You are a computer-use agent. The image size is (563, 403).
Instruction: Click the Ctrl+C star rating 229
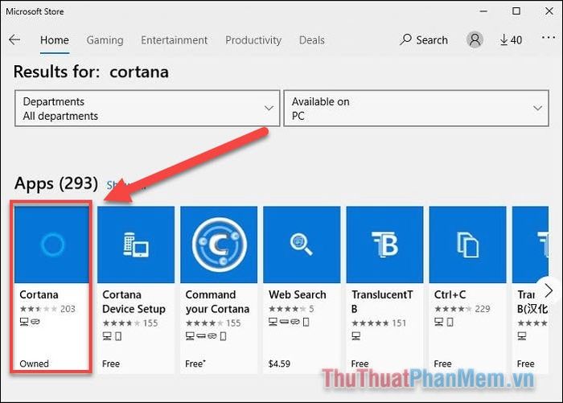coord(462,309)
